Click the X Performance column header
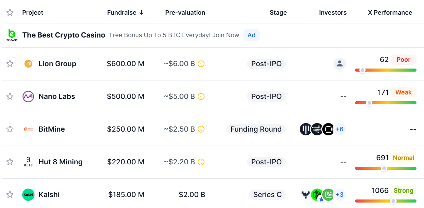The height and width of the screenshot is (208, 424). (x=390, y=13)
